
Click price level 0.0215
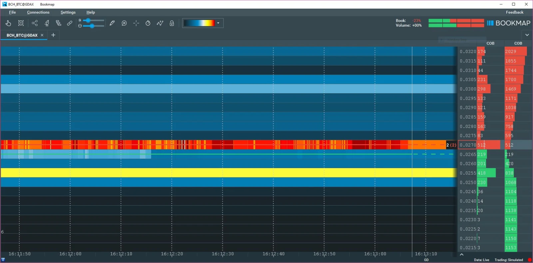coord(468,248)
